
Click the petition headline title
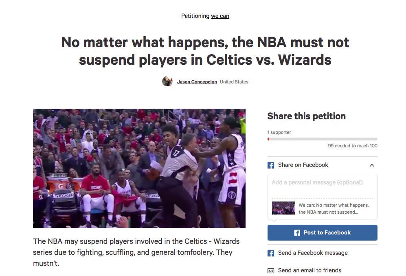tap(205, 51)
